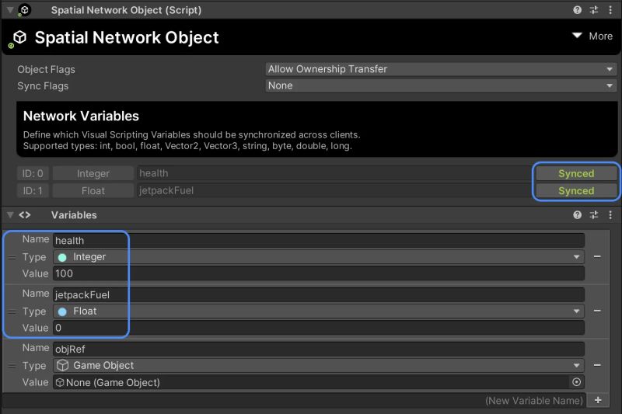Viewport: 622px width, 414px height.
Task: Expand the More options dropdown
Action: click(x=592, y=36)
